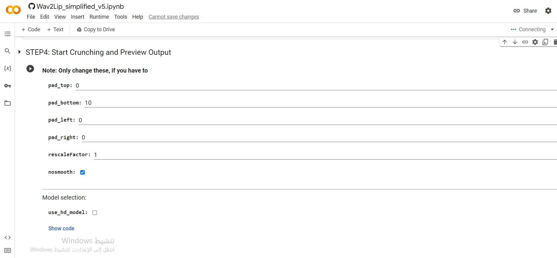The image size is (557, 258).
Task: Open the variables inspector panel
Action: (8, 68)
